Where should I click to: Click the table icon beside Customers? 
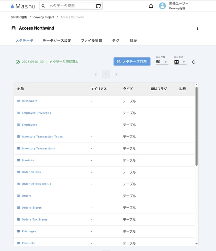click(x=18, y=101)
